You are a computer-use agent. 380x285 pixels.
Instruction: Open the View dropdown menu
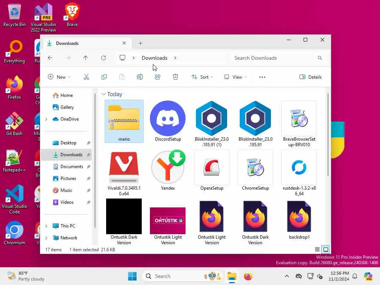(235, 77)
